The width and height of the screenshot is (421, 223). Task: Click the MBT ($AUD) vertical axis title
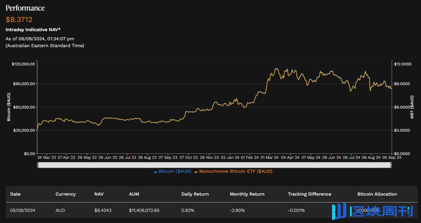coord(412,107)
